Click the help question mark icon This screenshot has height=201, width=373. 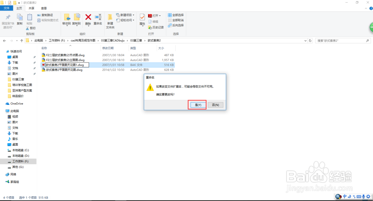pos(371,9)
